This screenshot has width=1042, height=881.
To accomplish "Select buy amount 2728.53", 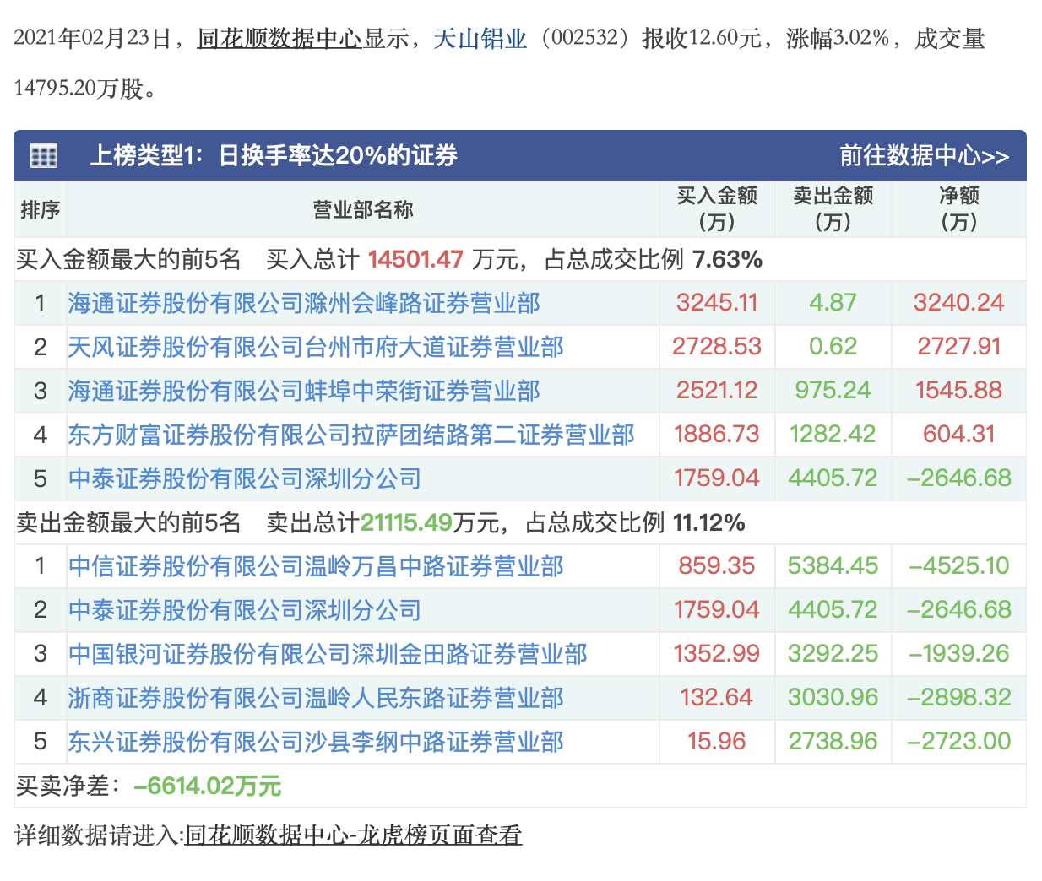I will click(717, 347).
